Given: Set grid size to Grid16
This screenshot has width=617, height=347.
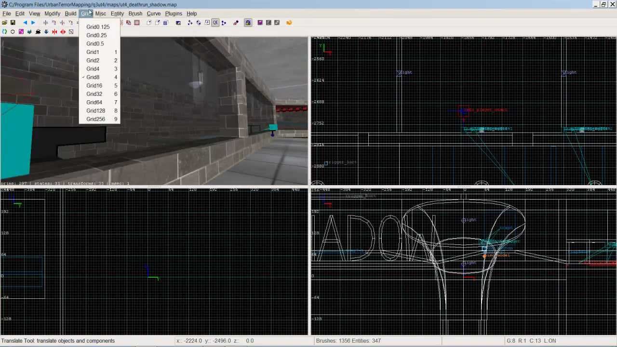Looking at the screenshot, I should tap(99, 85).
